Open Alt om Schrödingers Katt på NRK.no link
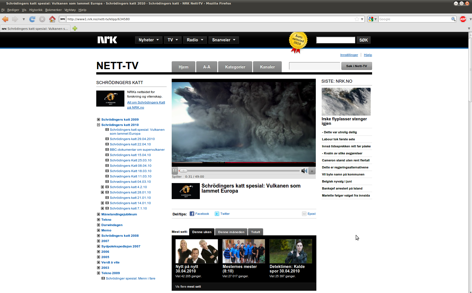This screenshot has width=472, height=293. tap(146, 105)
